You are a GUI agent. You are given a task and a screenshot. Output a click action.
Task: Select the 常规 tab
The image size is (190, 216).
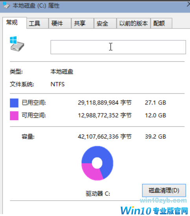click(15, 23)
